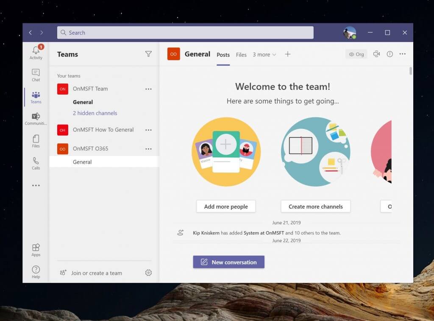Click the channels illustration
This screenshot has width=434, height=321.
coord(315,152)
